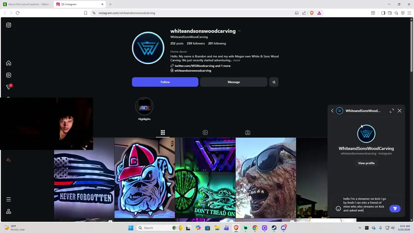Switch to the Reels profile tab

pyautogui.click(x=205, y=132)
